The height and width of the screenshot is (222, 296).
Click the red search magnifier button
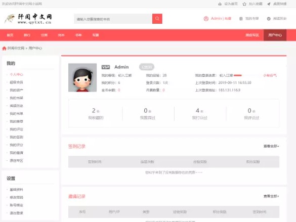(x=157, y=19)
